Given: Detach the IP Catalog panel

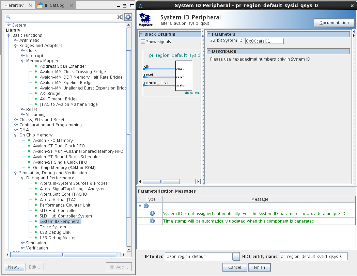Looking at the screenshot, I should click(125, 5).
